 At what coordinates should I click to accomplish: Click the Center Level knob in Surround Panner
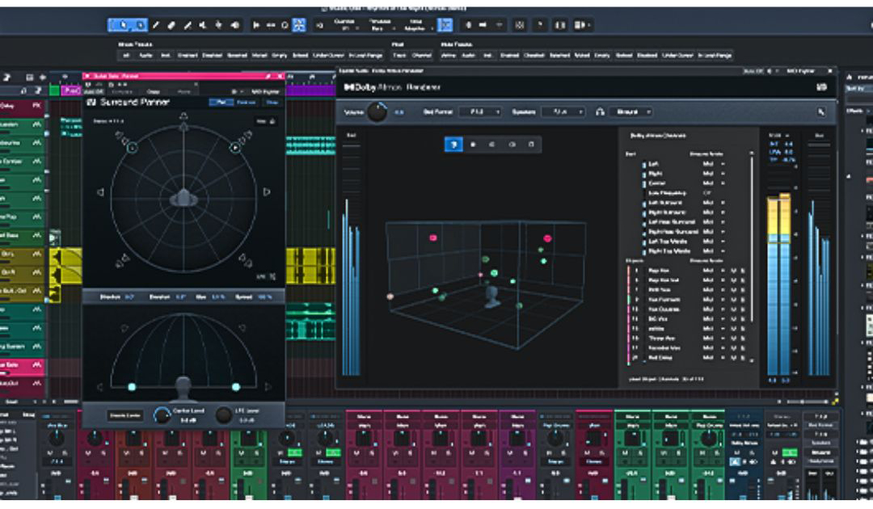tap(162, 415)
